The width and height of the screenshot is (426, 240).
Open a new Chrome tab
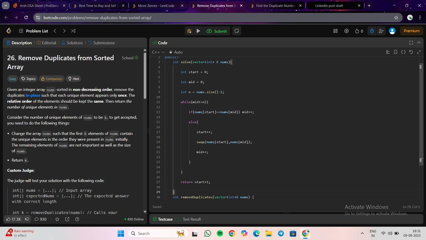(369, 6)
